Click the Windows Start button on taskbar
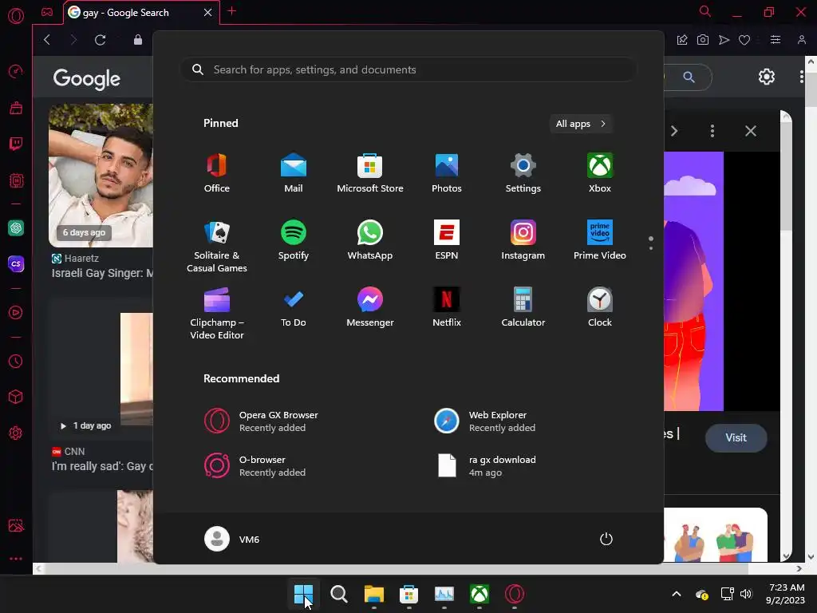Image resolution: width=817 pixels, height=613 pixels. point(303,594)
